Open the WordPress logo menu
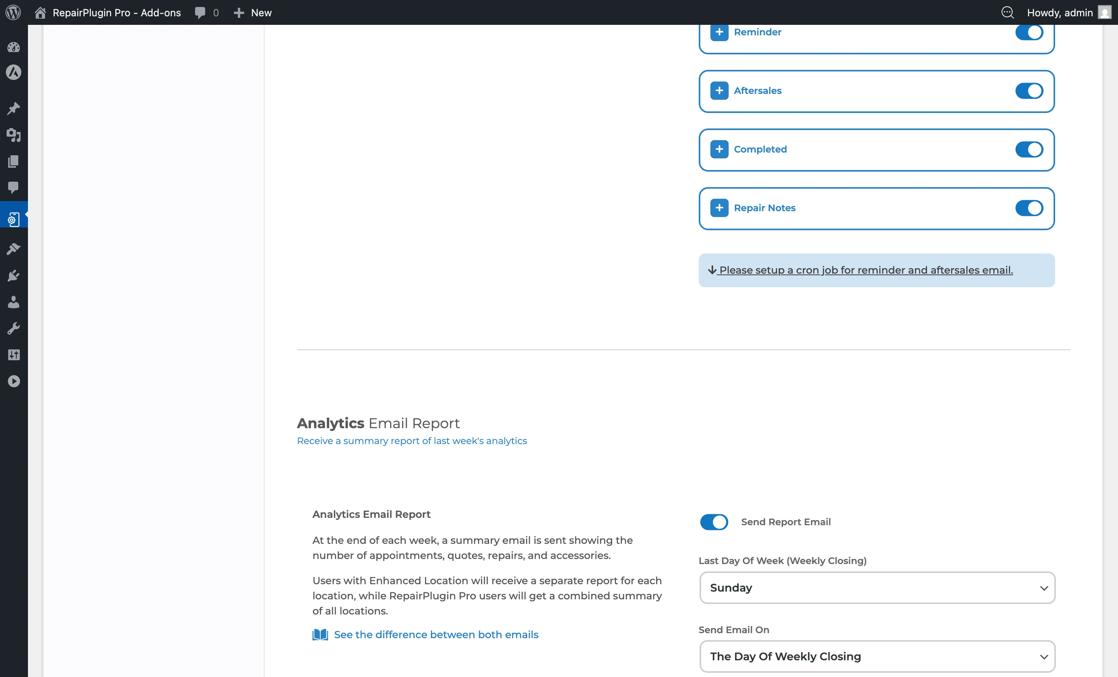This screenshot has width=1118, height=677. (x=13, y=12)
